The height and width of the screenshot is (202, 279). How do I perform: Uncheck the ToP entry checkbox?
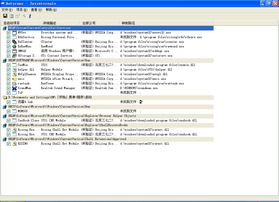point(8,93)
